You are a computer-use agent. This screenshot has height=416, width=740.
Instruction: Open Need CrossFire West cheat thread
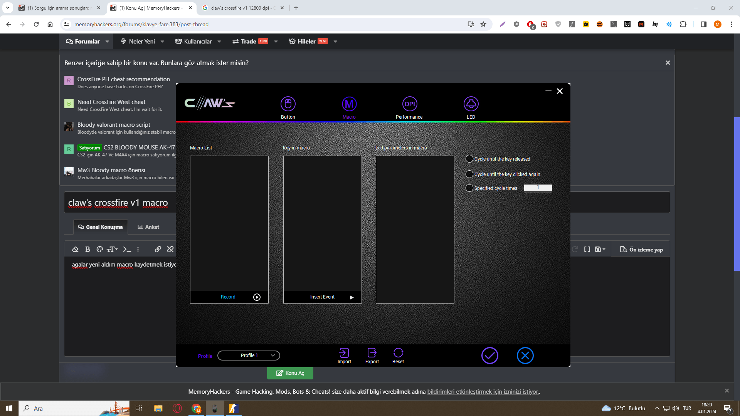(111, 102)
